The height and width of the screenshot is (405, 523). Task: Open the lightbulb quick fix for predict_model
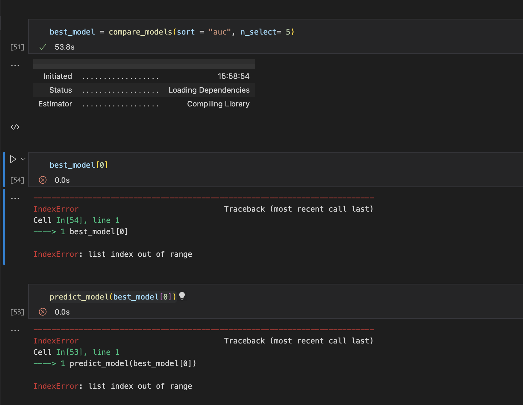(x=182, y=296)
